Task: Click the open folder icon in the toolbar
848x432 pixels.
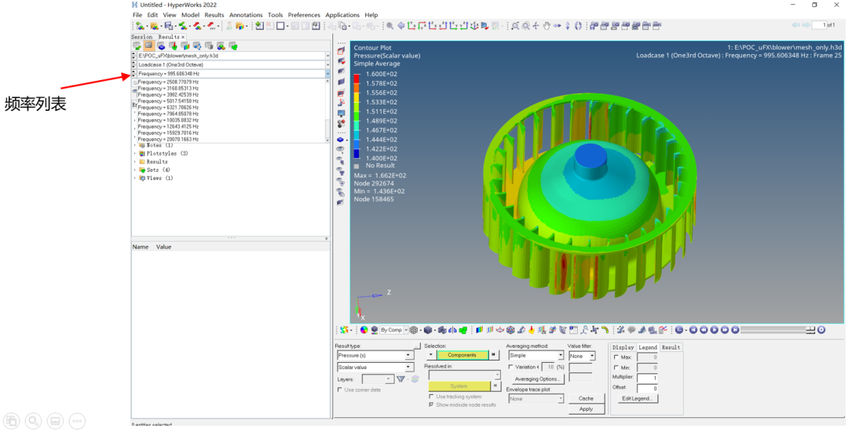Action: click(x=154, y=25)
